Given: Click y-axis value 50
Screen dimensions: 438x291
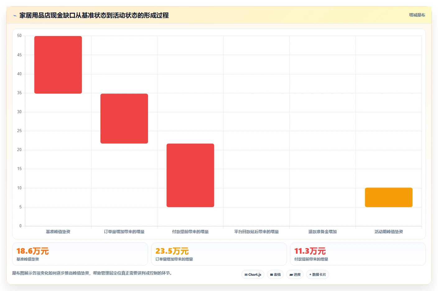Looking at the screenshot, I should point(19,36).
